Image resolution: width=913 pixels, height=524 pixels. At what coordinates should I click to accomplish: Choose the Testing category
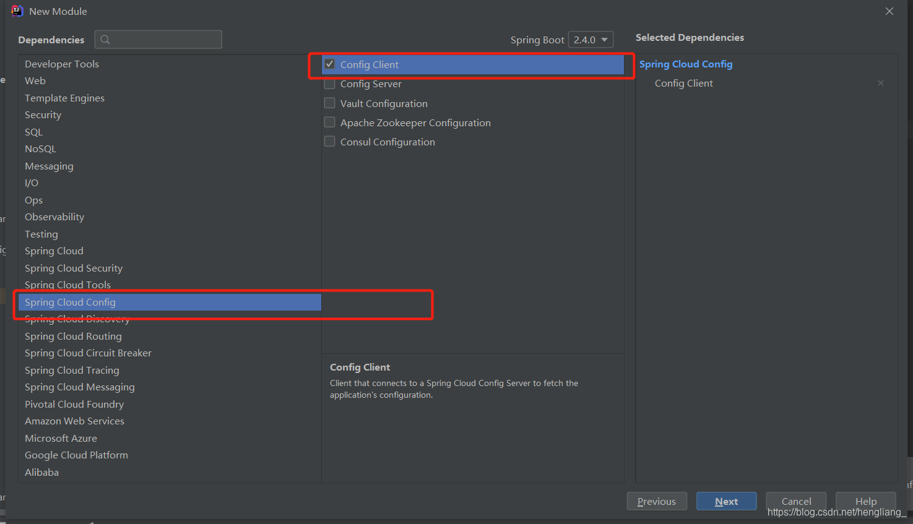coord(170,234)
